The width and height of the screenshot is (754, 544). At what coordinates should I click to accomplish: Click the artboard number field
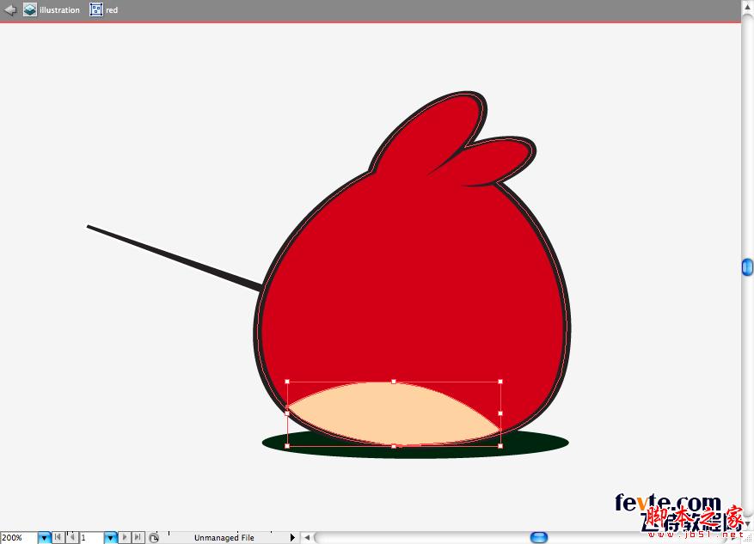(x=91, y=538)
